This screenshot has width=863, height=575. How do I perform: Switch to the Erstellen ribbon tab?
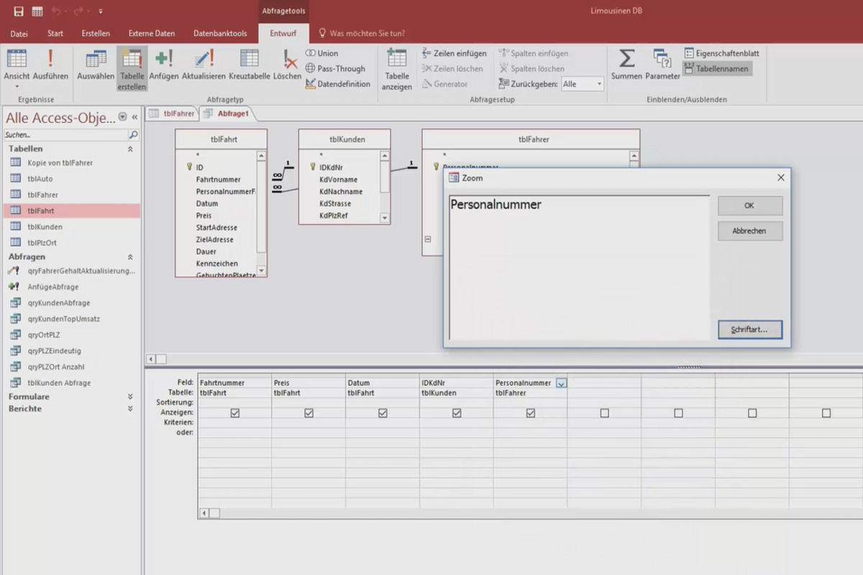click(x=96, y=33)
